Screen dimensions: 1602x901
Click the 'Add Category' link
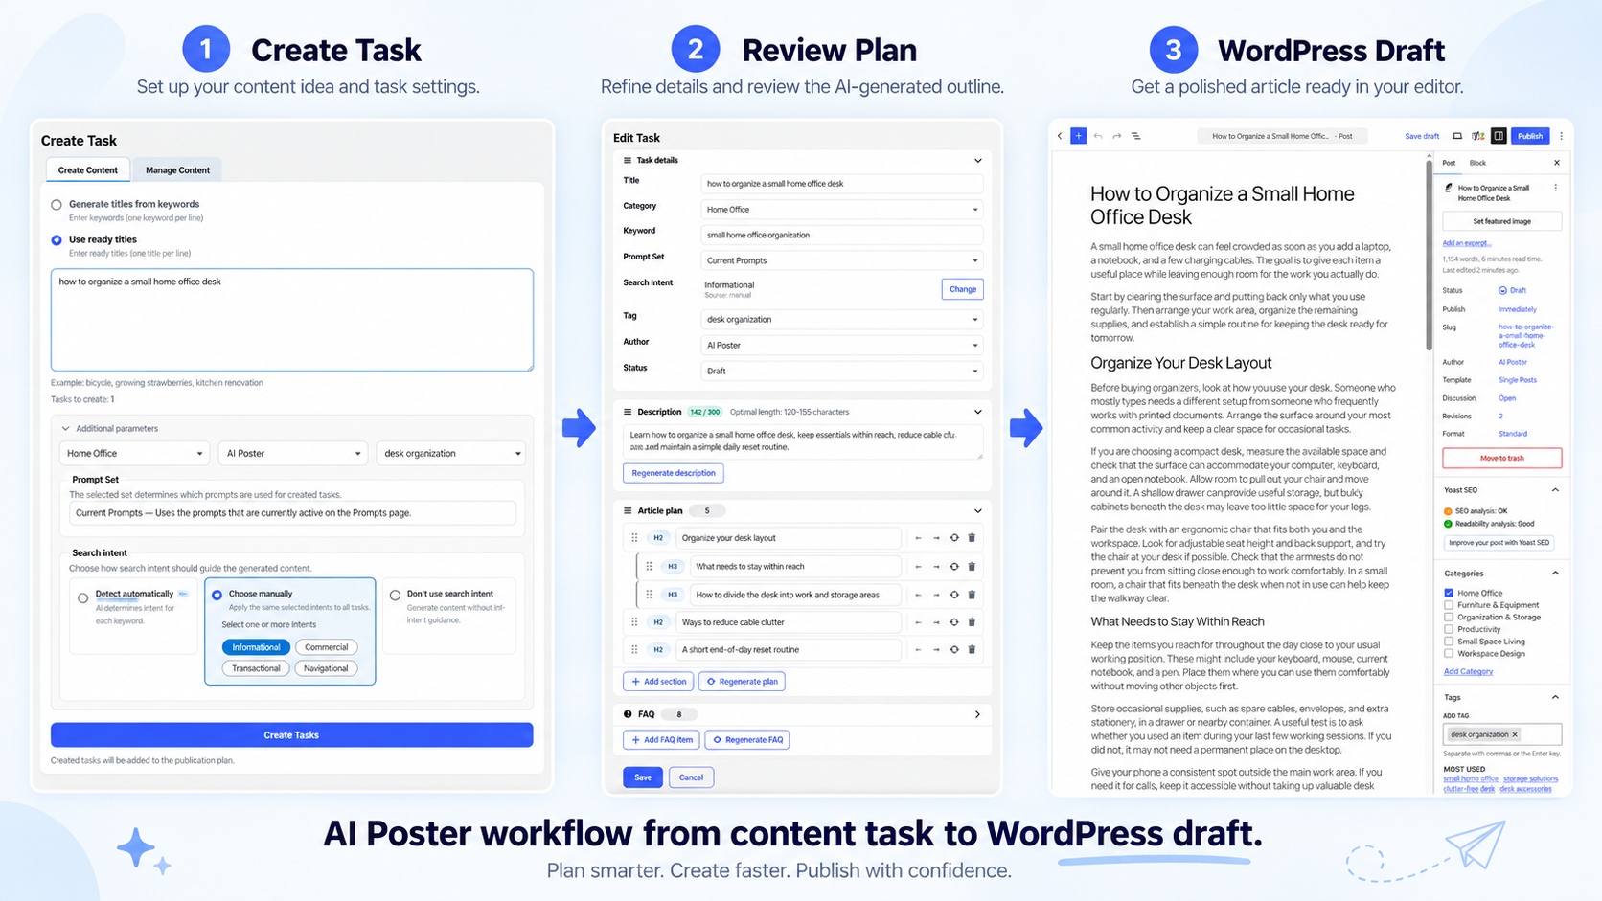click(1468, 671)
